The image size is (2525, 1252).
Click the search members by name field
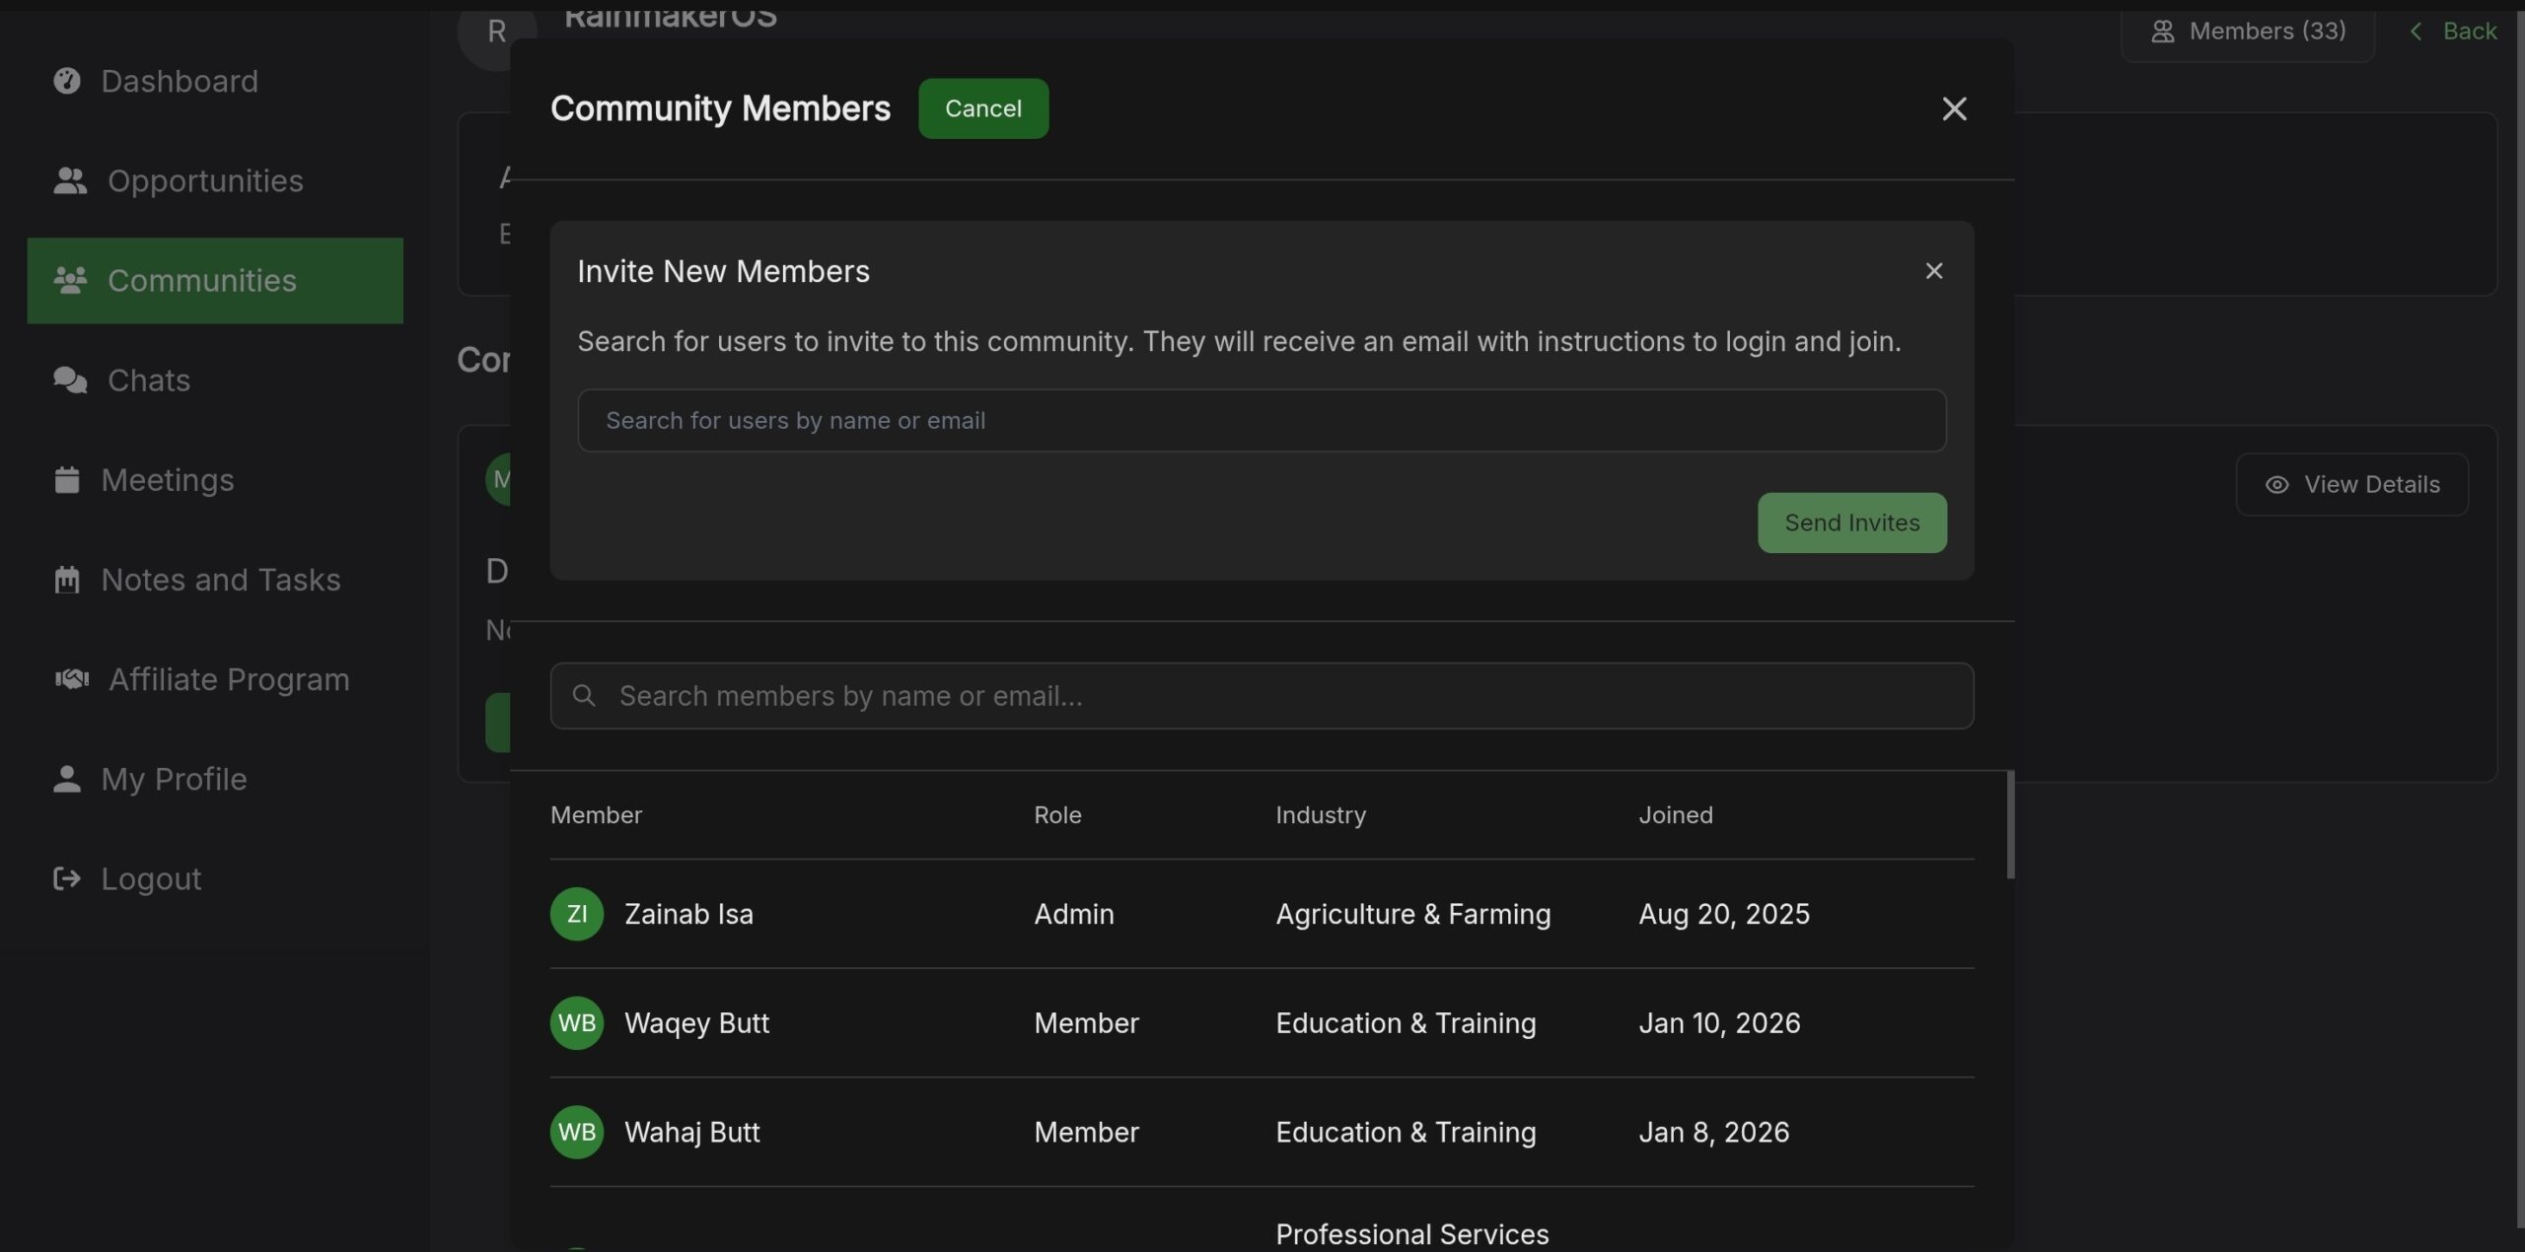(1282, 696)
